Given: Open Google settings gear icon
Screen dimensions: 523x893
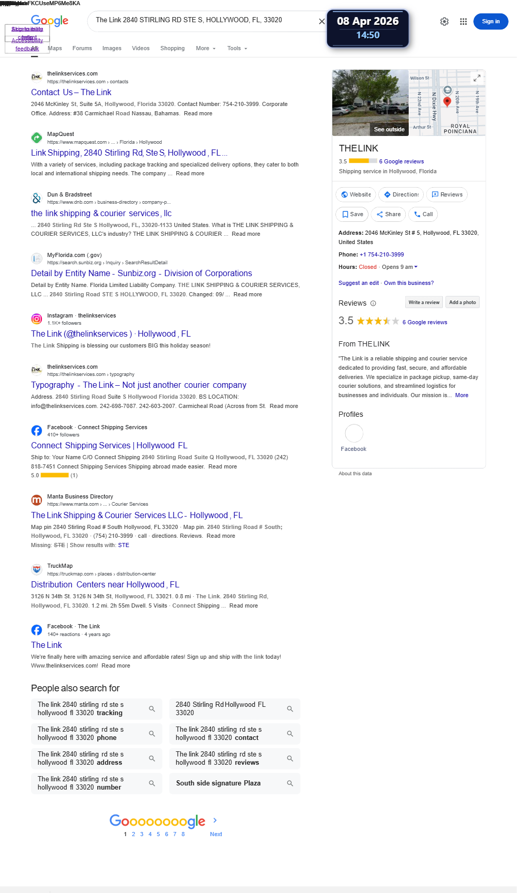Looking at the screenshot, I should coord(444,22).
